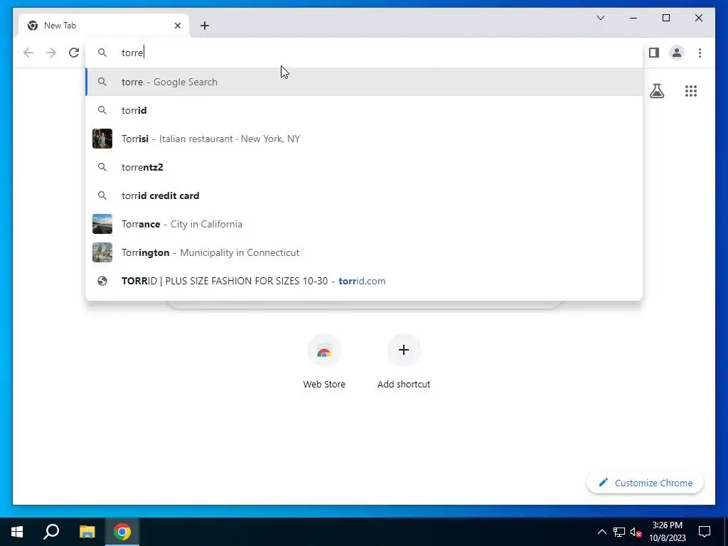Viewport: 728px width, 546px height.
Task: Open the Search Labs flask icon
Action: [x=656, y=91]
